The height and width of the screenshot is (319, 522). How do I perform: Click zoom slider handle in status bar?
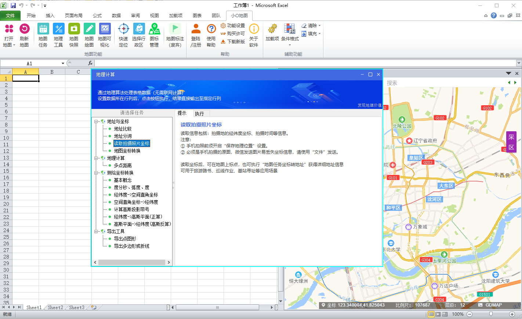coord(491,314)
